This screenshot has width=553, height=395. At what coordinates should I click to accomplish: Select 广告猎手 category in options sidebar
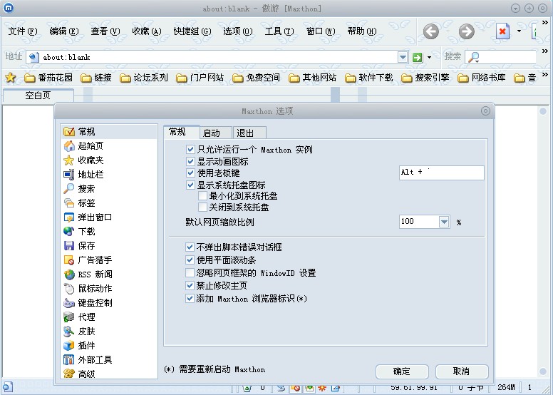(109, 260)
